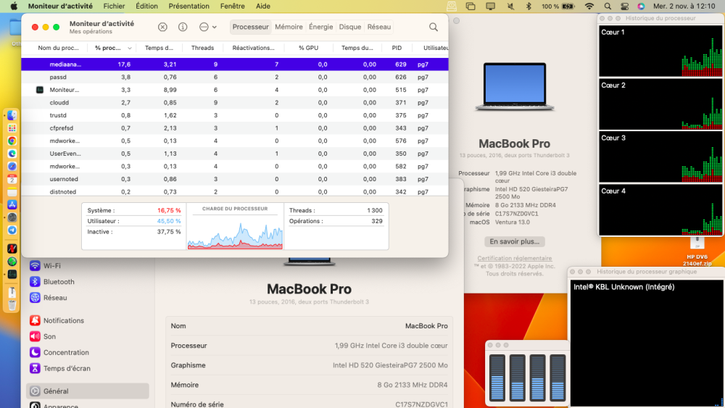Open the ellipsis actions dropdown in toolbar
The height and width of the screenshot is (408, 725).
207,27
